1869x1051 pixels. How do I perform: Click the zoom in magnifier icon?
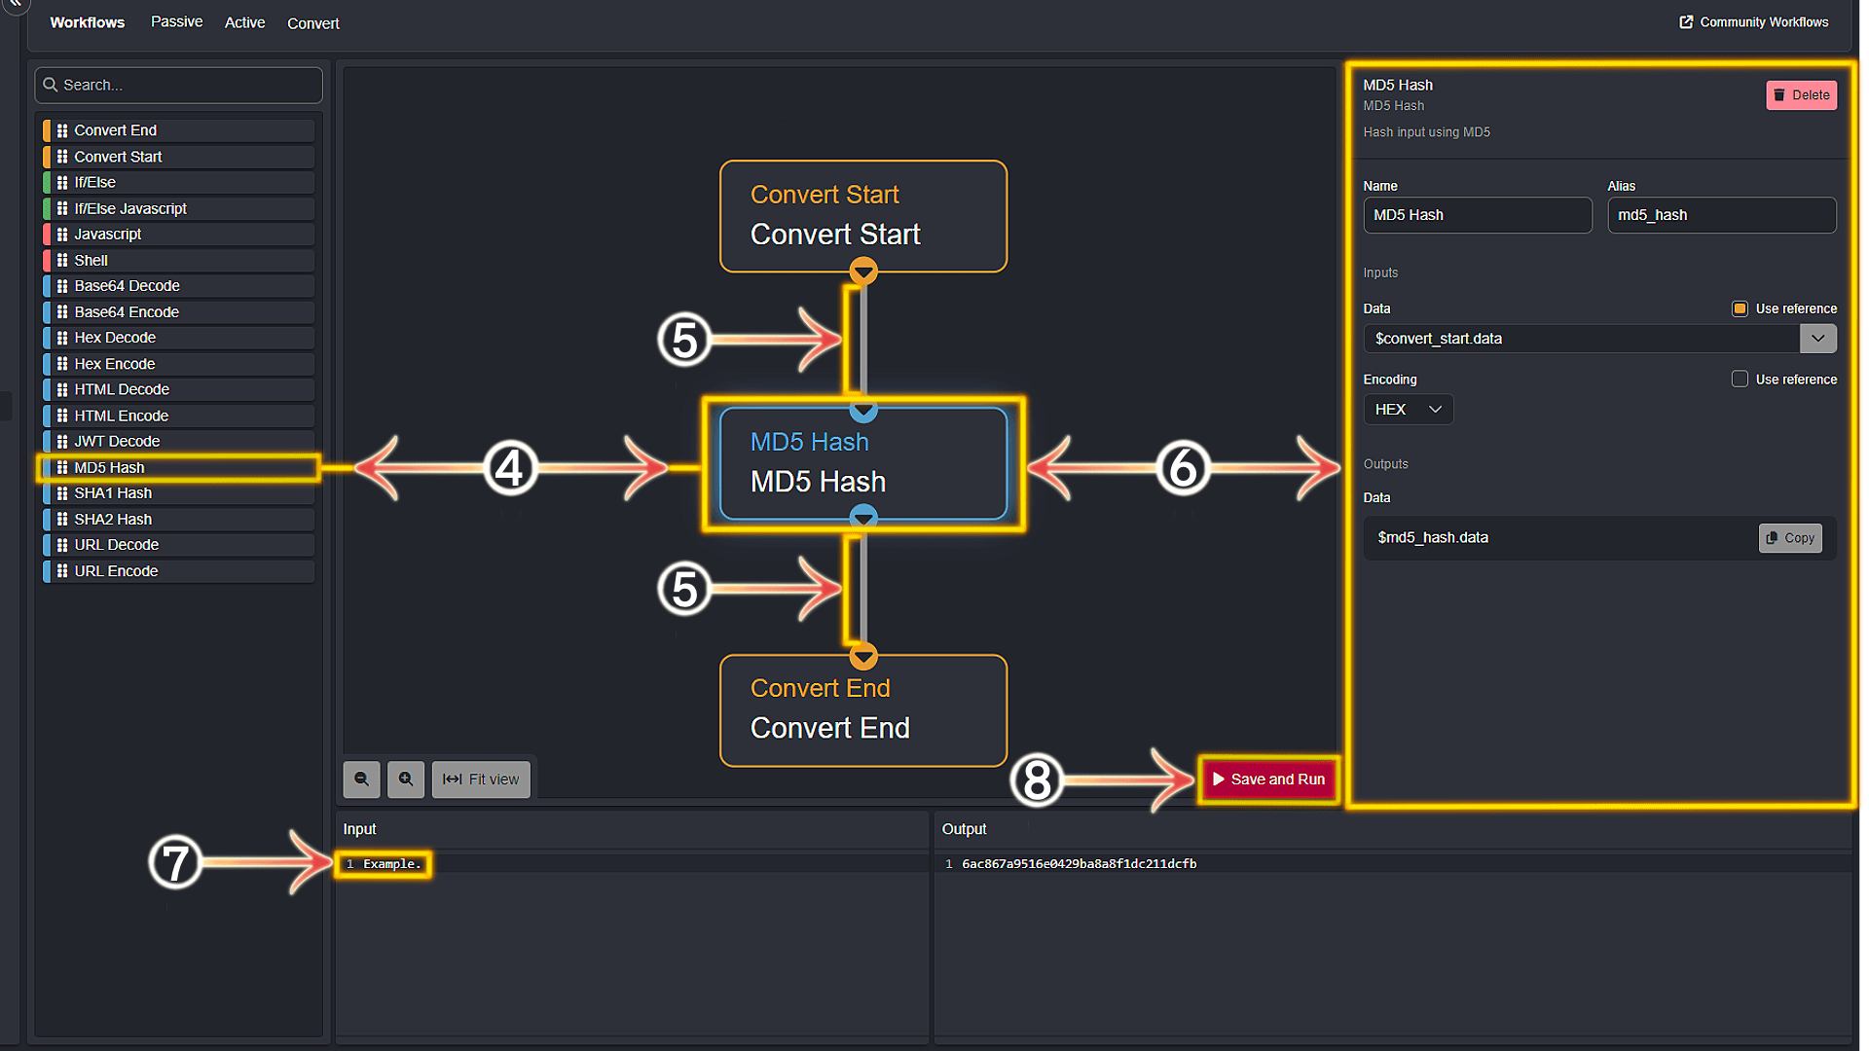(x=406, y=779)
